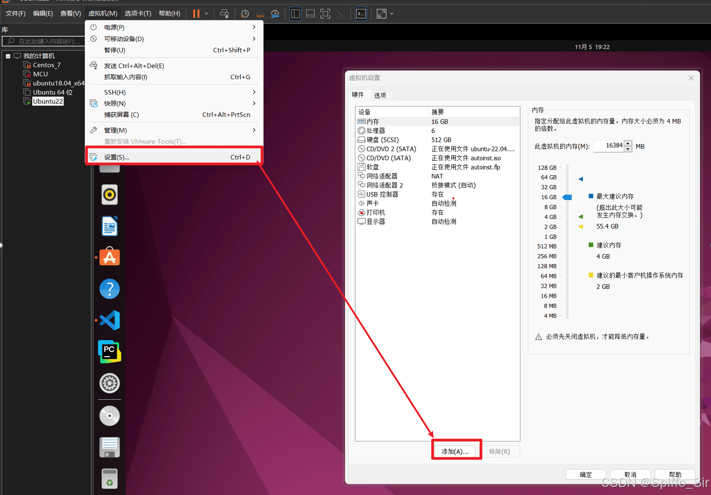Viewport: 711px width, 495px height.
Task: Open LibreOffice Writer from the dock
Action: [110, 226]
